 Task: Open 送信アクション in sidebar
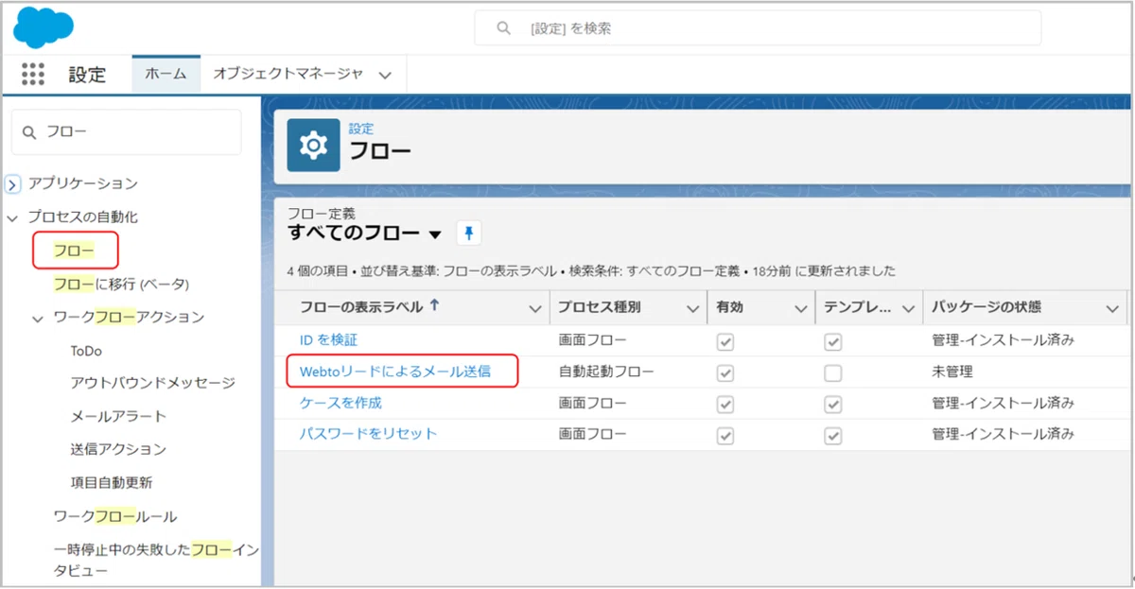(x=118, y=449)
